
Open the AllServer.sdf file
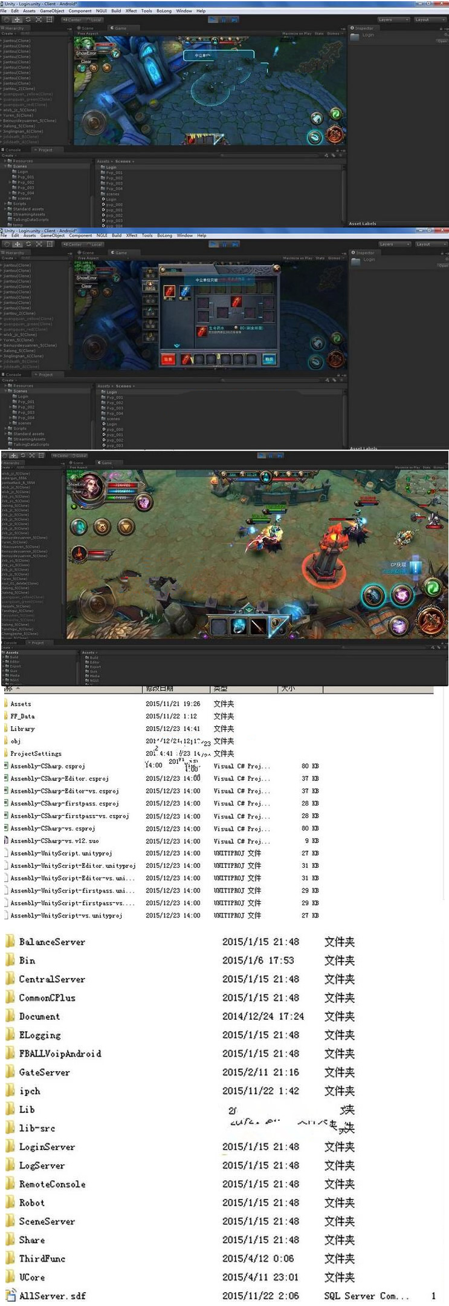[x=52, y=1296]
